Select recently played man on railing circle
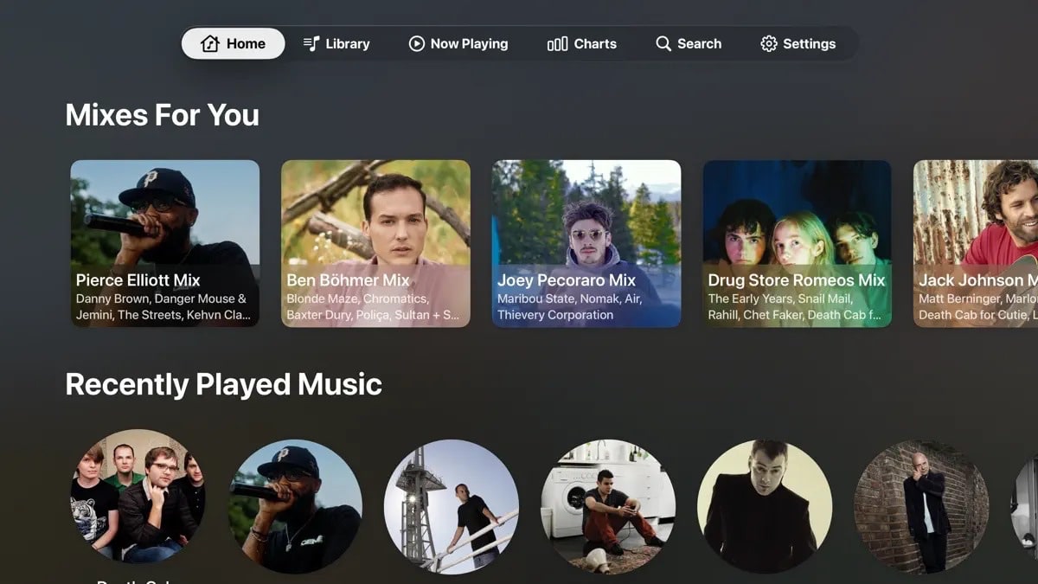The height and width of the screenshot is (584, 1038). (x=452, y=507)
